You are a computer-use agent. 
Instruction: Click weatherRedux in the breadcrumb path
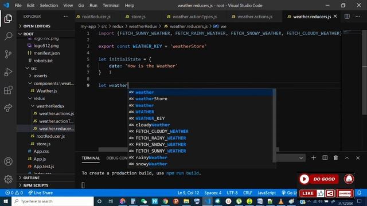[x=143, y=26]
